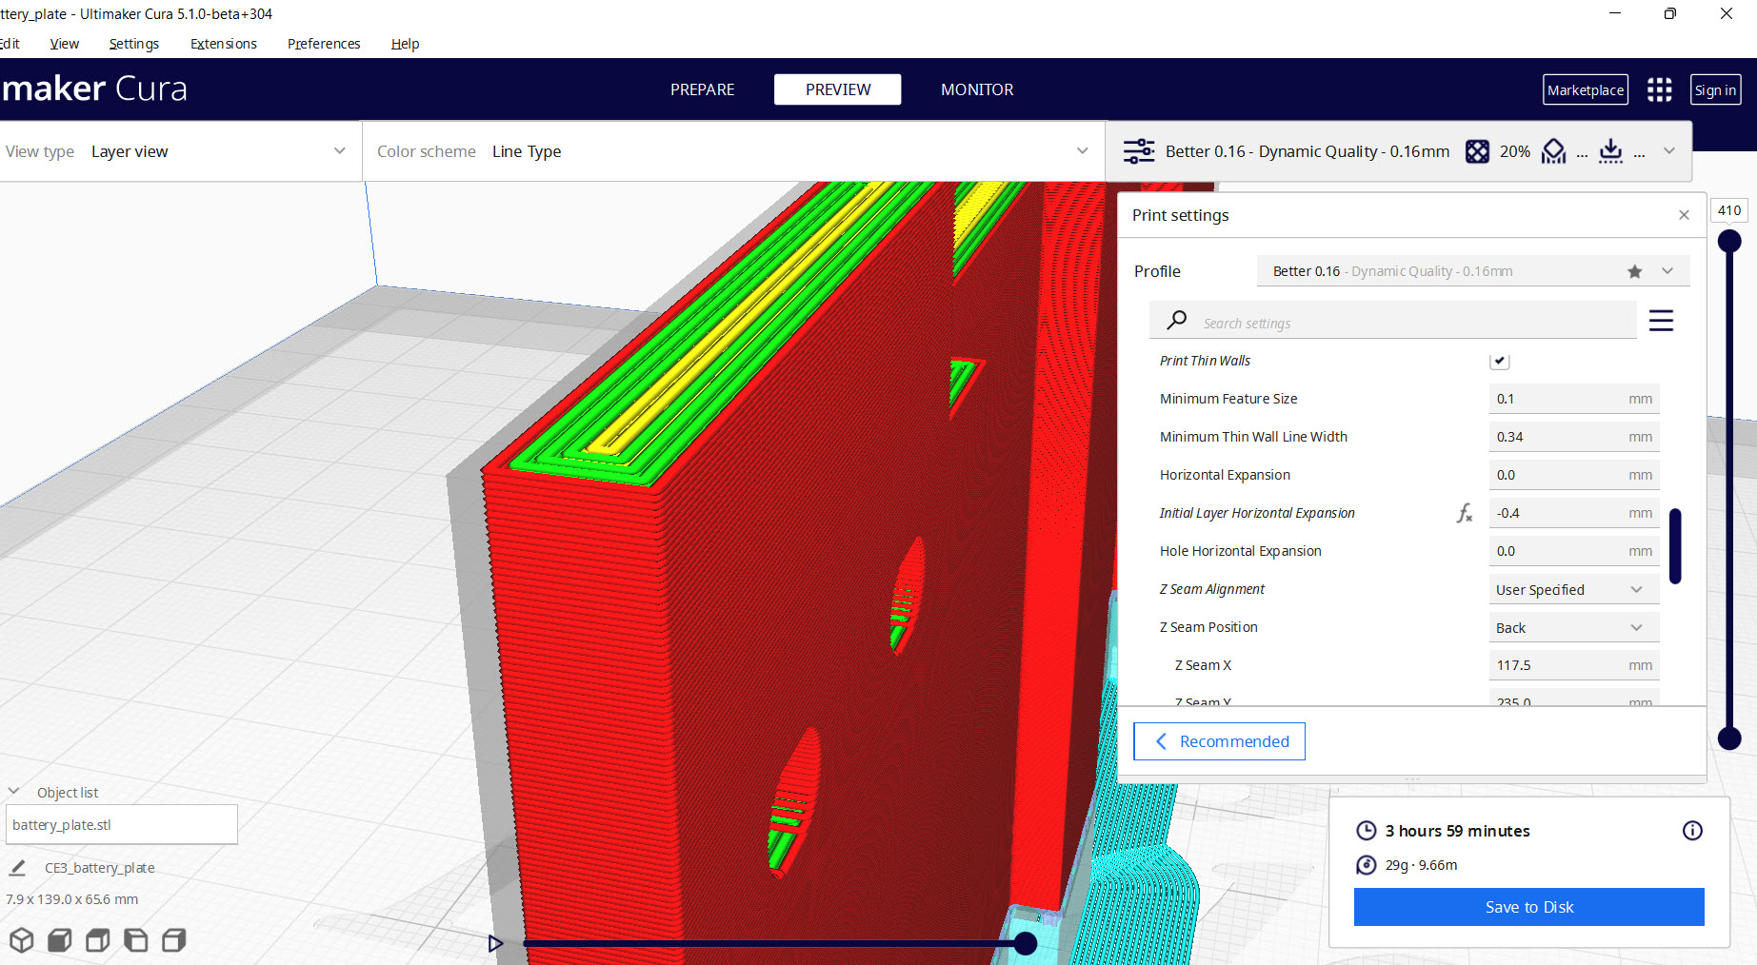The height and width of the screenshot is (965, 1757).
Task: Expand the Layer view type dropdown
Action: pos(219,151)
